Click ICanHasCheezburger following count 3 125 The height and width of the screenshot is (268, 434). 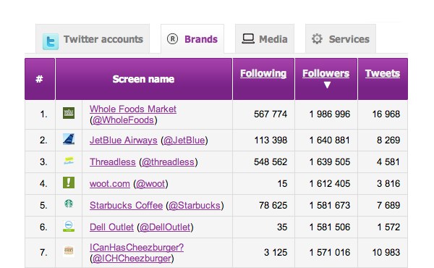276,253
